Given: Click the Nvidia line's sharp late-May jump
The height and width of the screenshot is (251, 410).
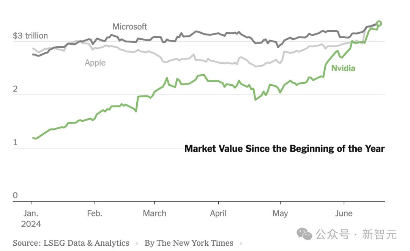Looking at the screenshot, I should pos(325,68).
